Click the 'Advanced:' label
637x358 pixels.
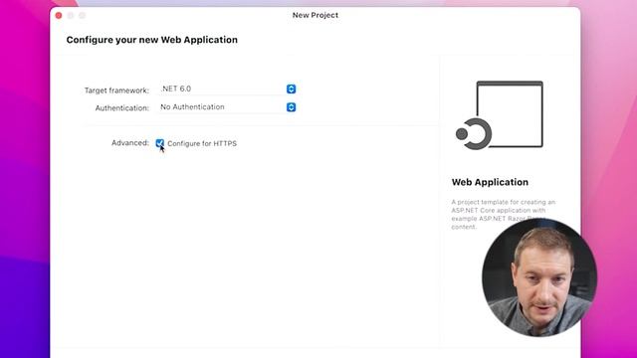(x=130, y=143)
